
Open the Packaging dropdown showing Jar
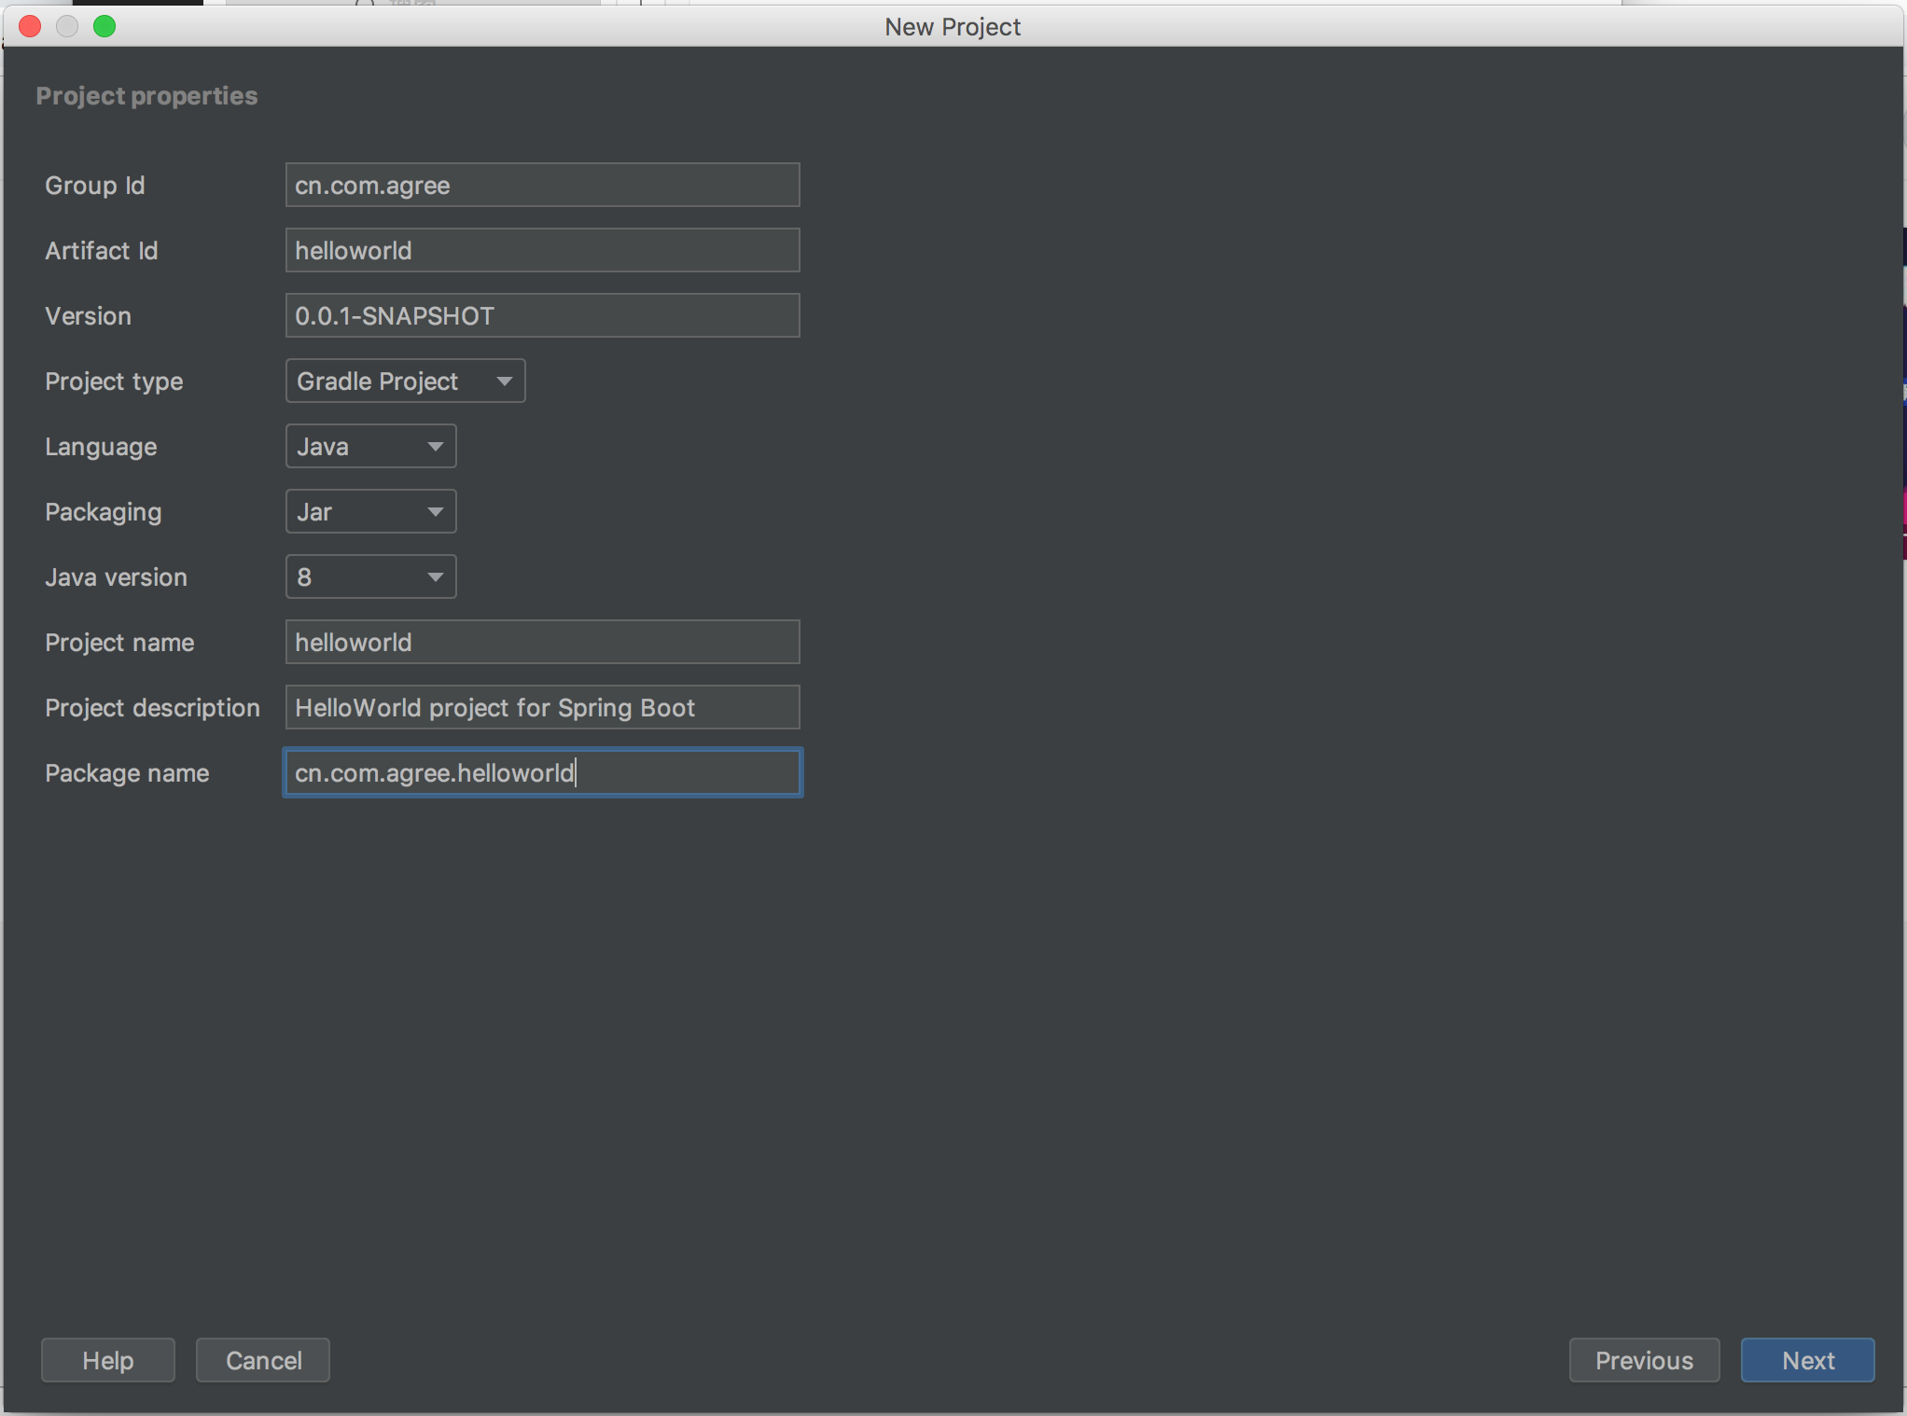tap(369, 511)
